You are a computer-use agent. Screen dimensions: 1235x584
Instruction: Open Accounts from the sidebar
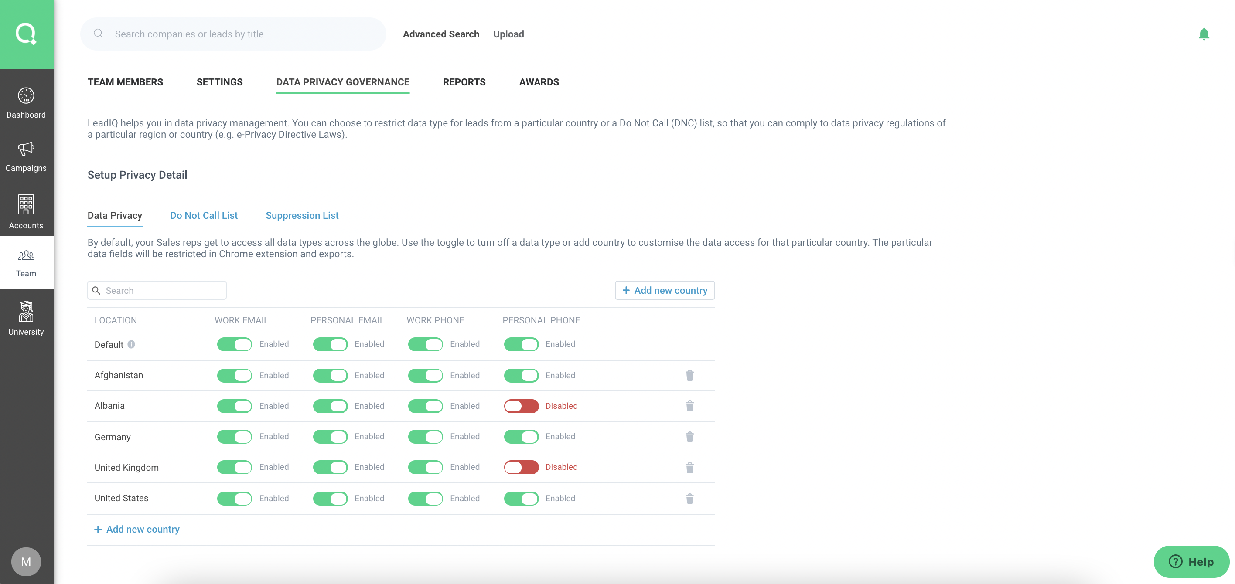click(x=26, y=211)
